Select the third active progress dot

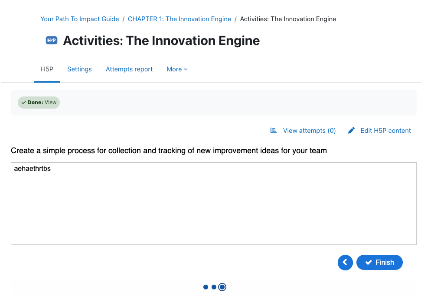pyautogui.click(x=222, y=287)
